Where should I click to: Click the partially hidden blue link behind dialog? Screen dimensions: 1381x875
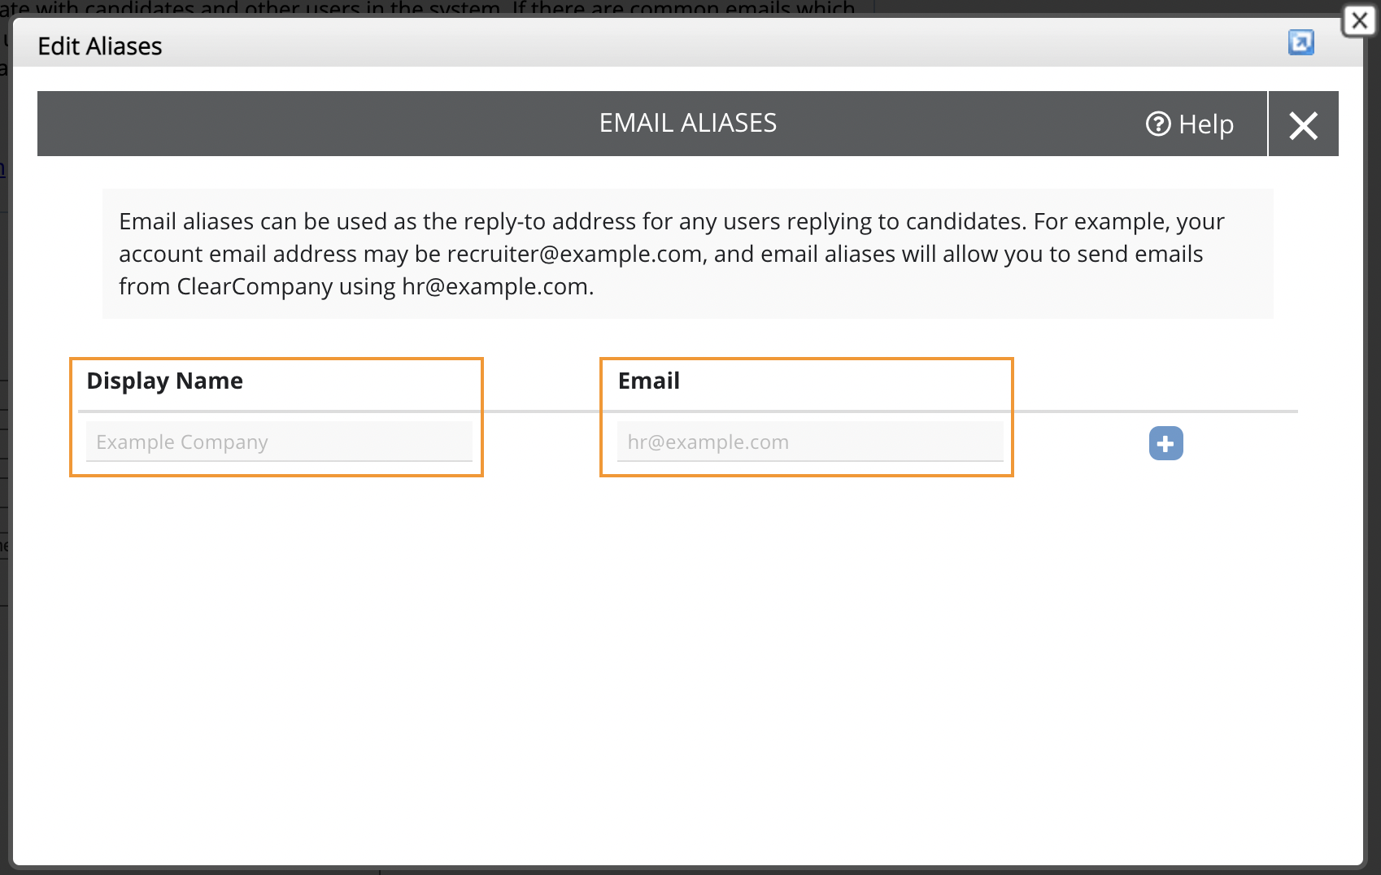2,169
